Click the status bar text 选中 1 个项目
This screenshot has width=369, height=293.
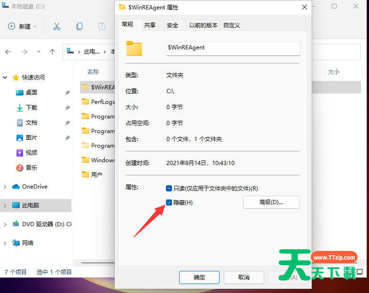(54, 272)
